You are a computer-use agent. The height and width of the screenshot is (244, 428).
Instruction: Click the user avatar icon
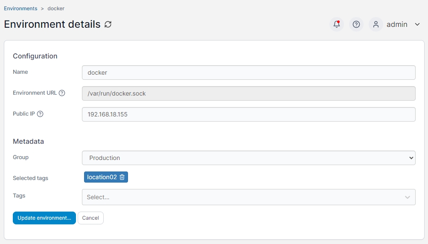(x=376, y=24)
